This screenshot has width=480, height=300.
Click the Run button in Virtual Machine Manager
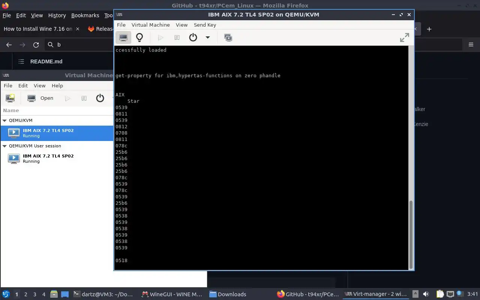[67, 98]
